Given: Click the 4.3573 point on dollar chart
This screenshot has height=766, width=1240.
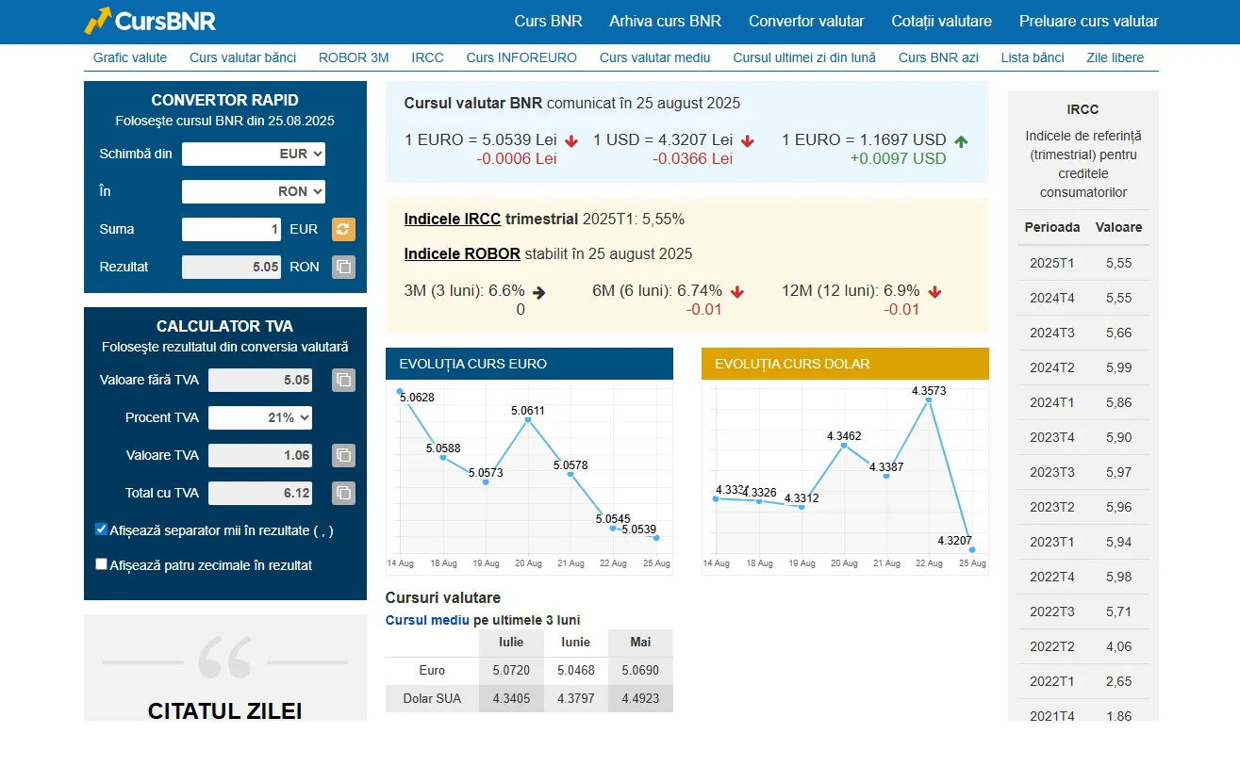Looking at the screenshot, I should tap(929, 399).
